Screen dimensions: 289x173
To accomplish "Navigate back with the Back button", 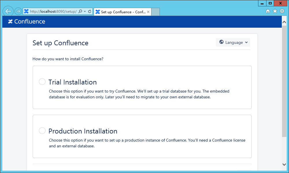I will pos(8,11).
